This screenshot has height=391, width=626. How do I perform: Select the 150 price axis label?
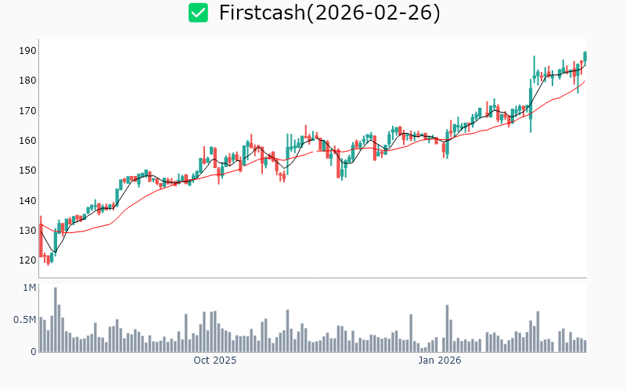coord(29,170)
